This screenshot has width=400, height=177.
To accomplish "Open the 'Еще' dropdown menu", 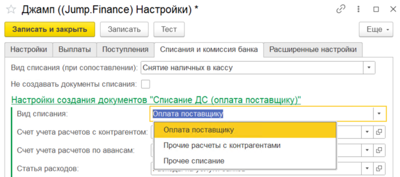I will point(376,30).
